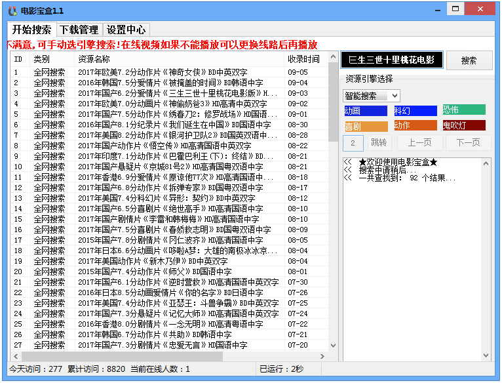Go to 下一页 next page

(468, 142)
